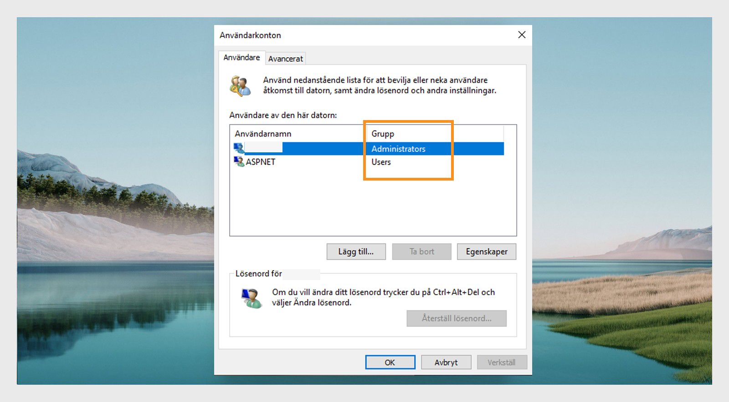The width and height of the screenshot is (729, 402).
Task: Click the greyed-out Verkställ button
Action: point(502,362)
